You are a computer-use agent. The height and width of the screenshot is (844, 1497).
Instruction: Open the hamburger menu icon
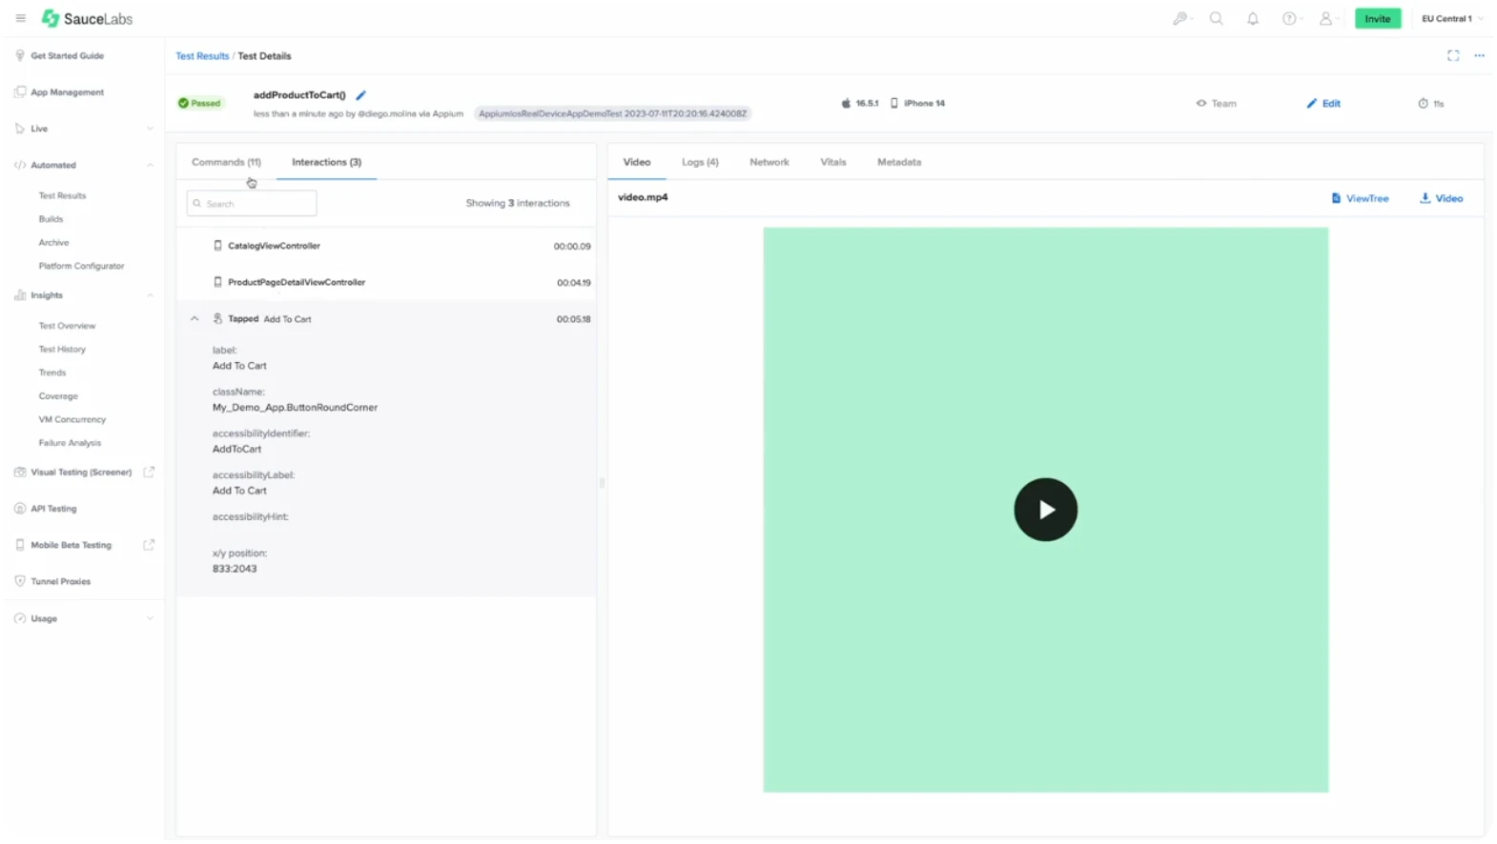[x=20, y=18]
